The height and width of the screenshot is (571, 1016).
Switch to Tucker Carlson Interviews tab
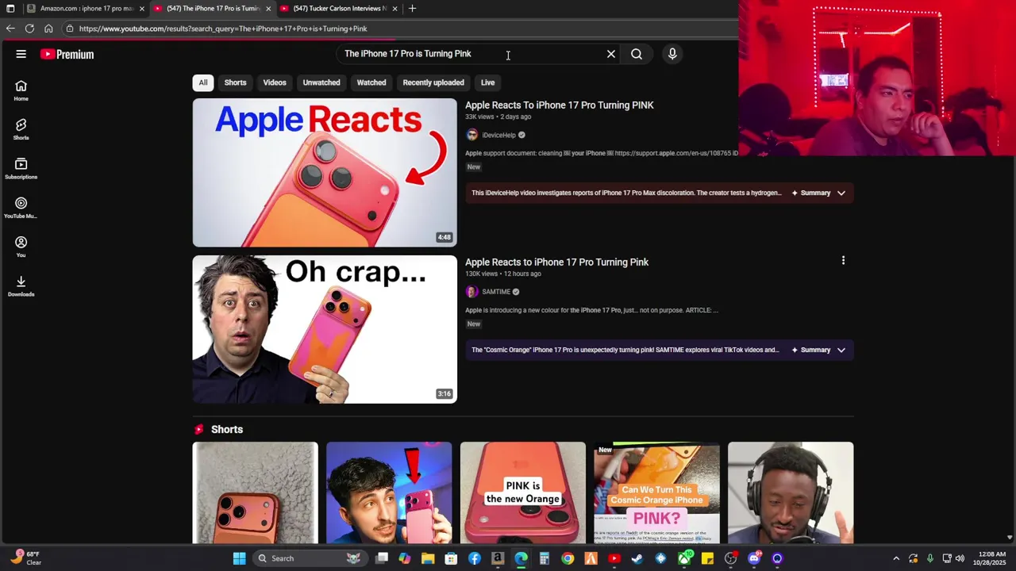click(338, 9)
